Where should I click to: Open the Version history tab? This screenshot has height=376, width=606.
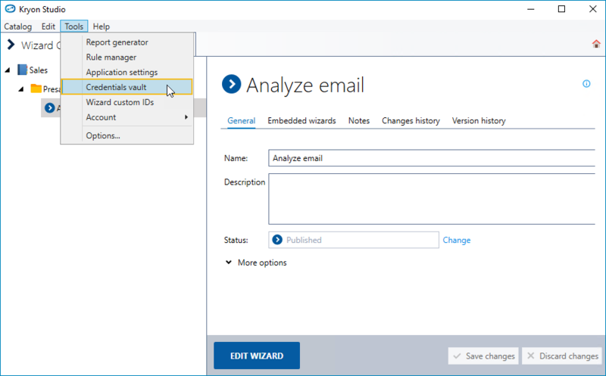click(x=478, y=120)
